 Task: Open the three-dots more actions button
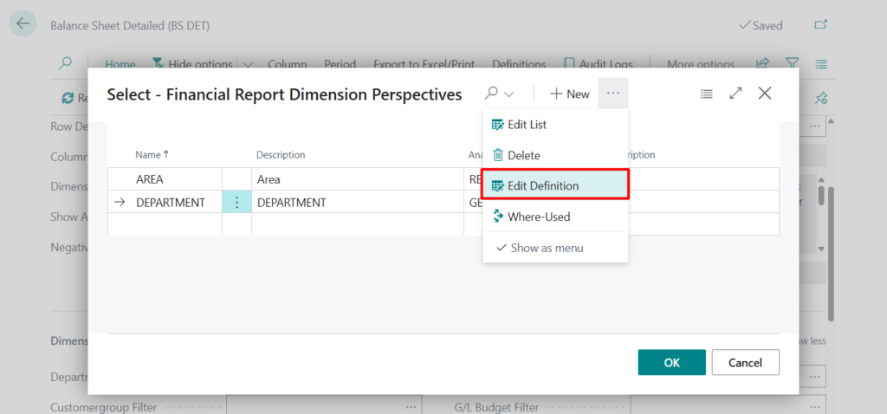pyautogui.click(x=613, y=94)
